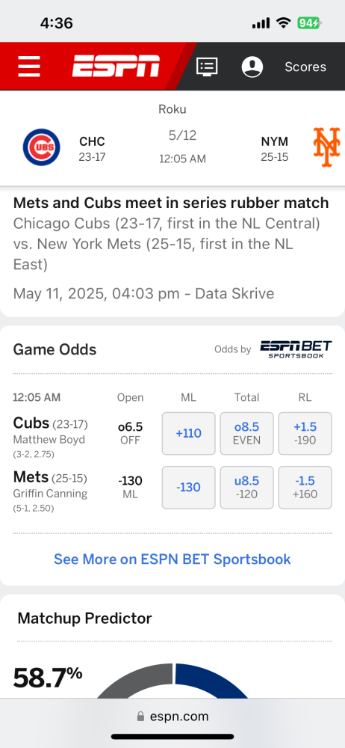The height and width of the screenshot is (748, 345).
Task: Tap the lock icon beside espn.com
Action: (x=140, y=717)
